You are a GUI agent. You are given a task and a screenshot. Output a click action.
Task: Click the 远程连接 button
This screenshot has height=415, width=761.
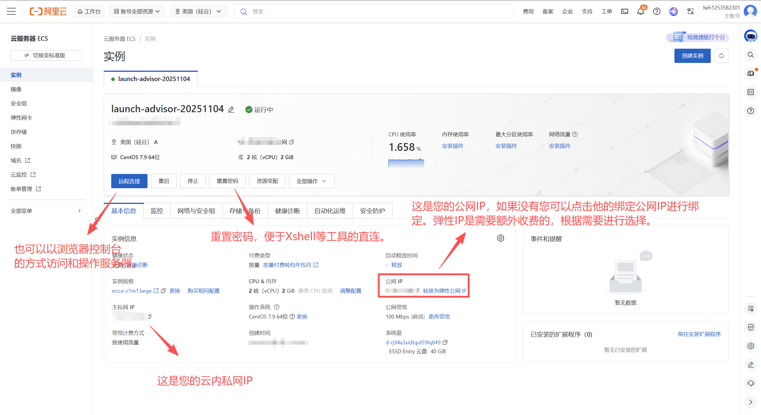(129, 181)
